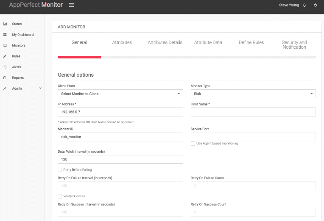Open the Attributes Details tab

[165, 42]
